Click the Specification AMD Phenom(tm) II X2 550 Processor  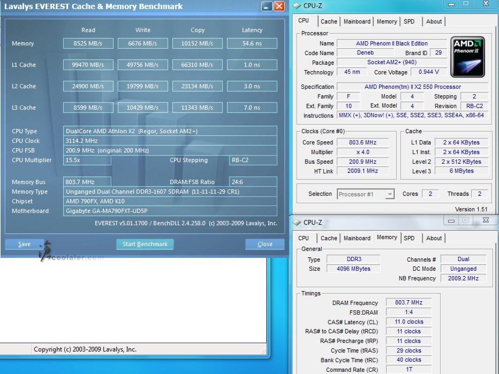[412, 87]
